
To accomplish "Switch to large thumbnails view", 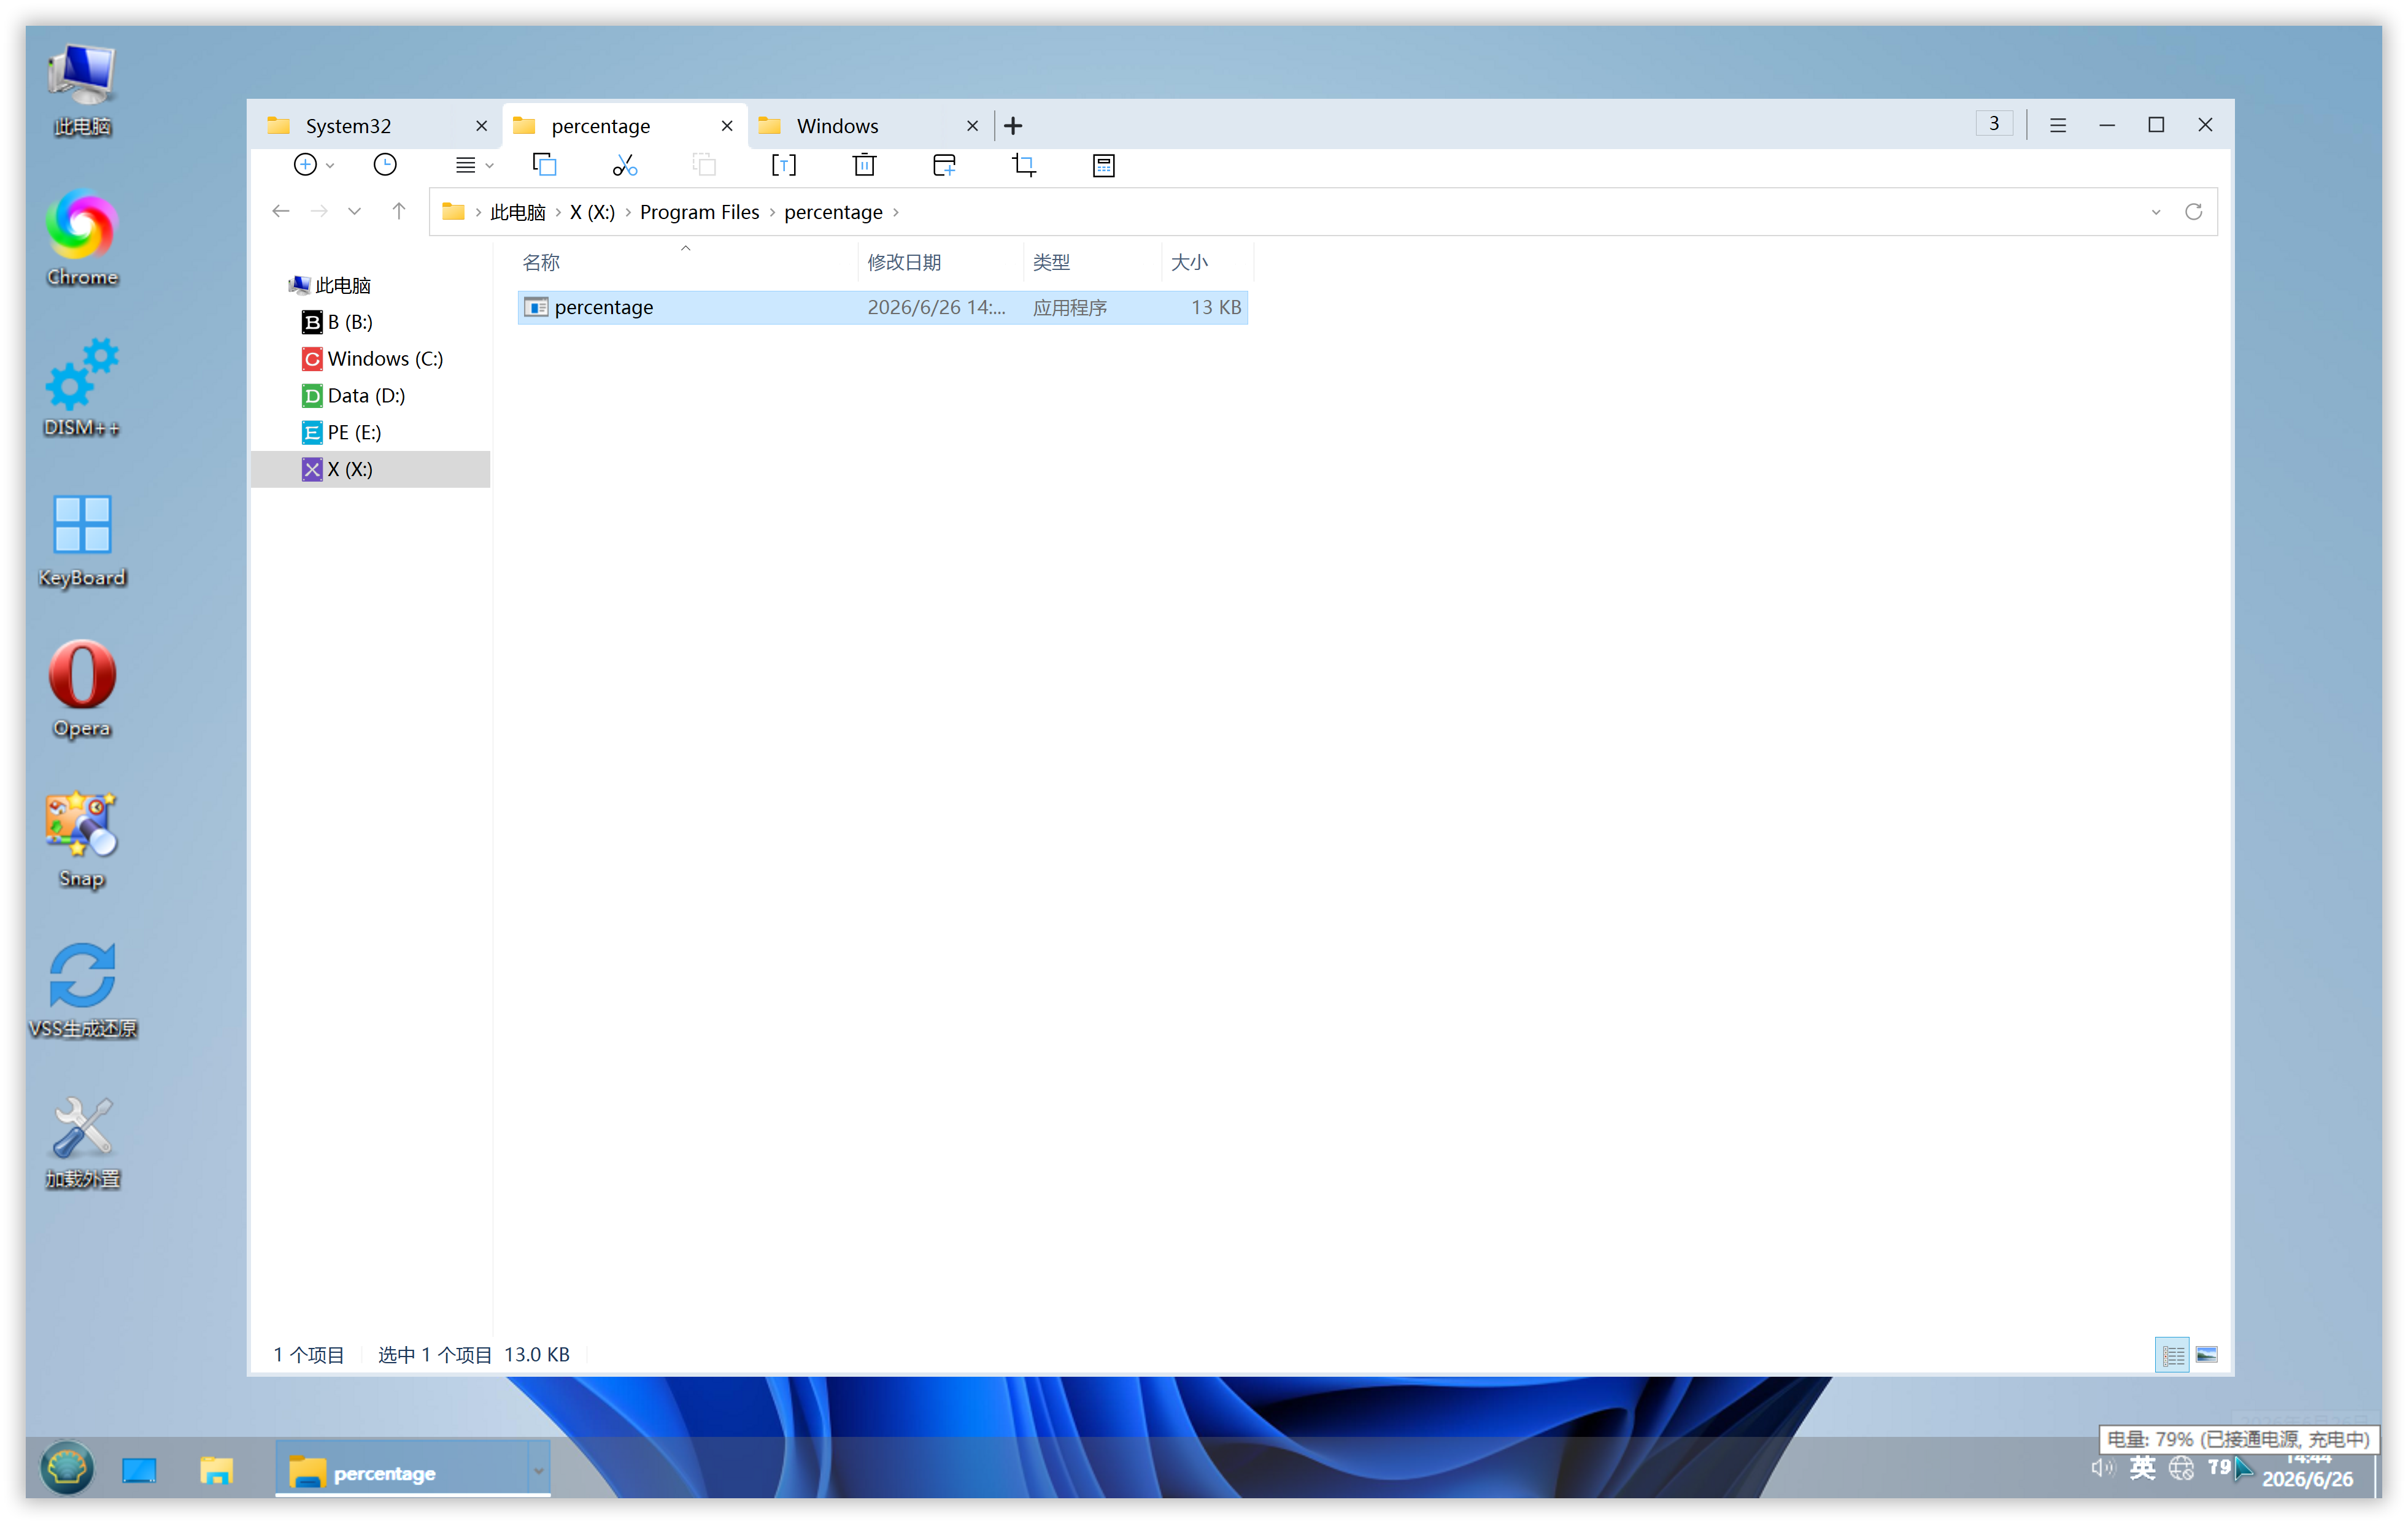I will [2207, 1355].
